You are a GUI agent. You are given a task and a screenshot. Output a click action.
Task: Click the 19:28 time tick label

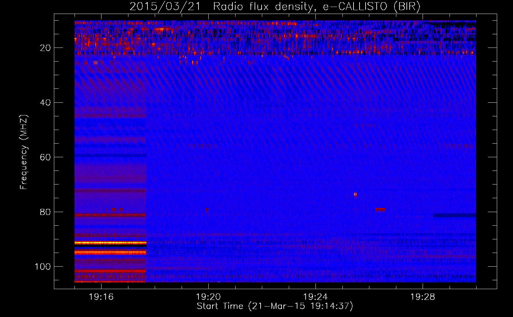tap(423, 297)
